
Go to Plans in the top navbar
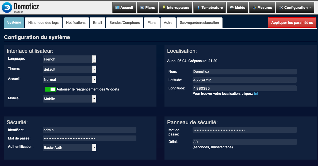pos(147,7)
